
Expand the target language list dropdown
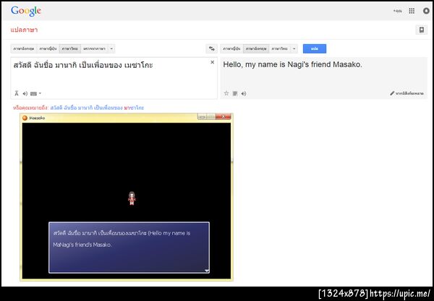[x=294, y=48]
